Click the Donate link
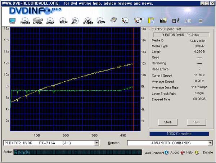 (208, 153)
